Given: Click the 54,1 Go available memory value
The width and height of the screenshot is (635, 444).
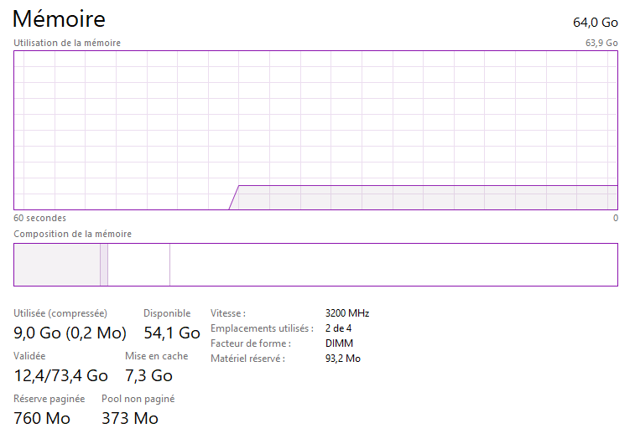Looking at the screenshot, I should point(172,333).
